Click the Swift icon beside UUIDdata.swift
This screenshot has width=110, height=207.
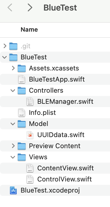(30, 135)
